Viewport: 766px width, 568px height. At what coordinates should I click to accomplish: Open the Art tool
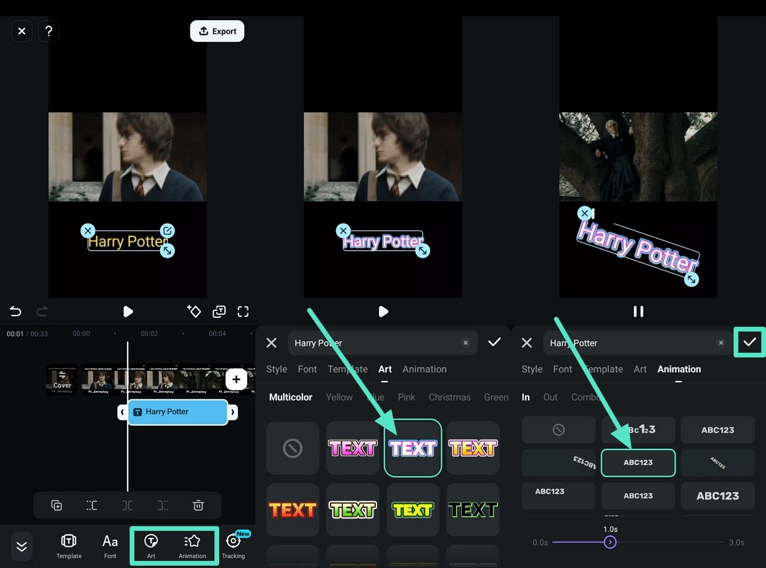point(151,546)
